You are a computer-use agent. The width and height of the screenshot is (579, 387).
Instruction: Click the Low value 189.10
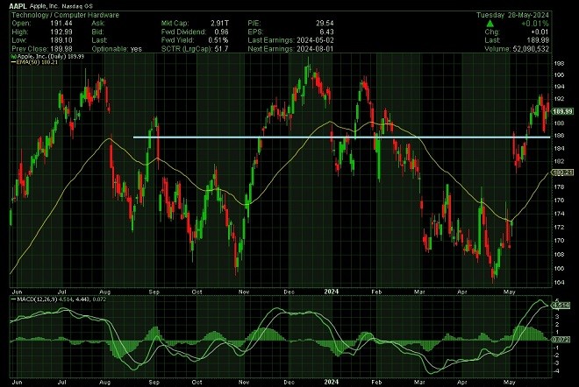click(61, 40)
